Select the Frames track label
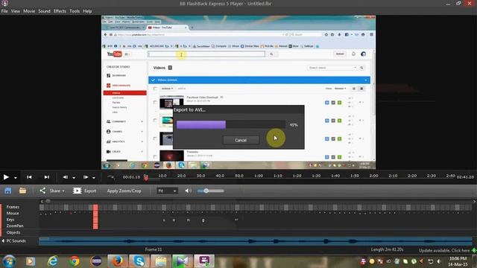477x268 pixels. [x=13, y=207]
